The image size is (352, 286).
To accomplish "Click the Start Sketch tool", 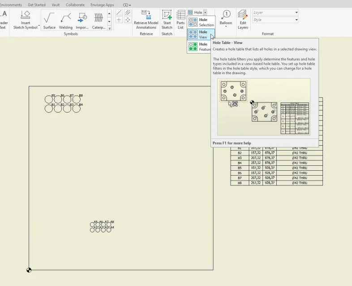I will pos(167,20).
